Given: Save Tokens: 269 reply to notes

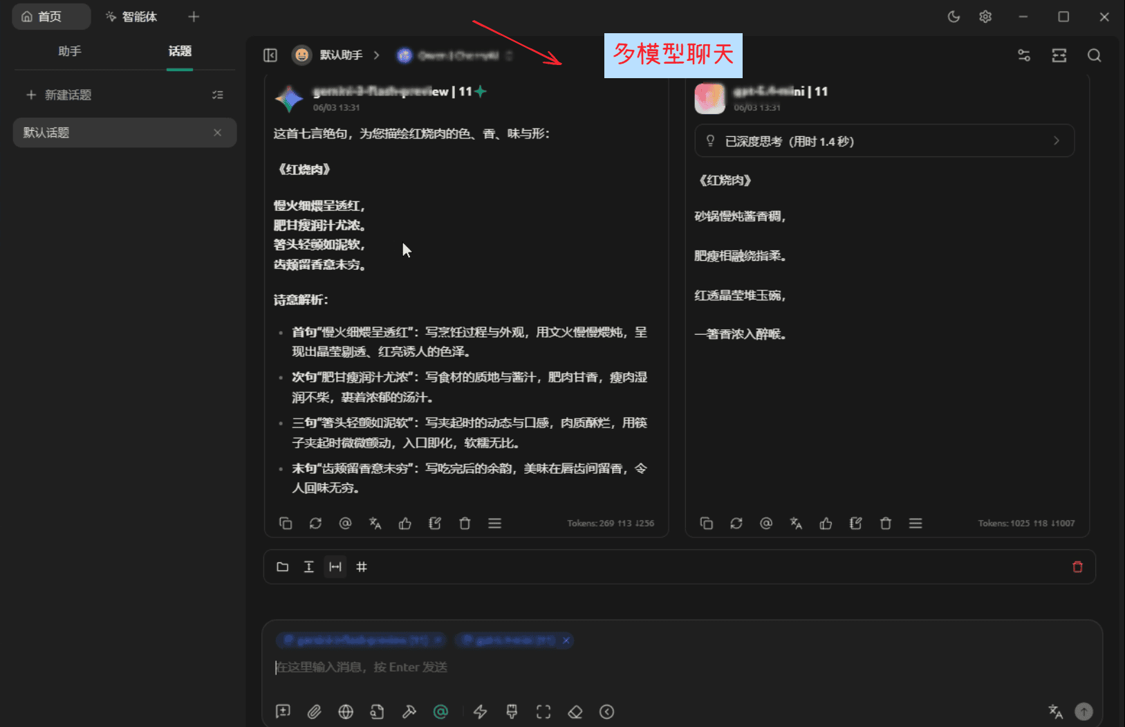Looking at the screenshot, I should click(x=435, y=524).
